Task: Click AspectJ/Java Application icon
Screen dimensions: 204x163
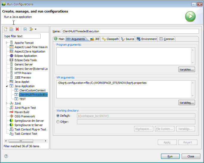Action: click(12, 51)
